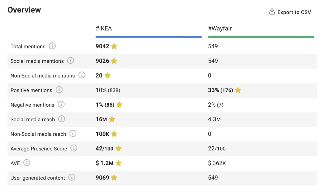Click the Non-Social media reach row label
Viewport: 322px width, 192px height.
point(38,134)
